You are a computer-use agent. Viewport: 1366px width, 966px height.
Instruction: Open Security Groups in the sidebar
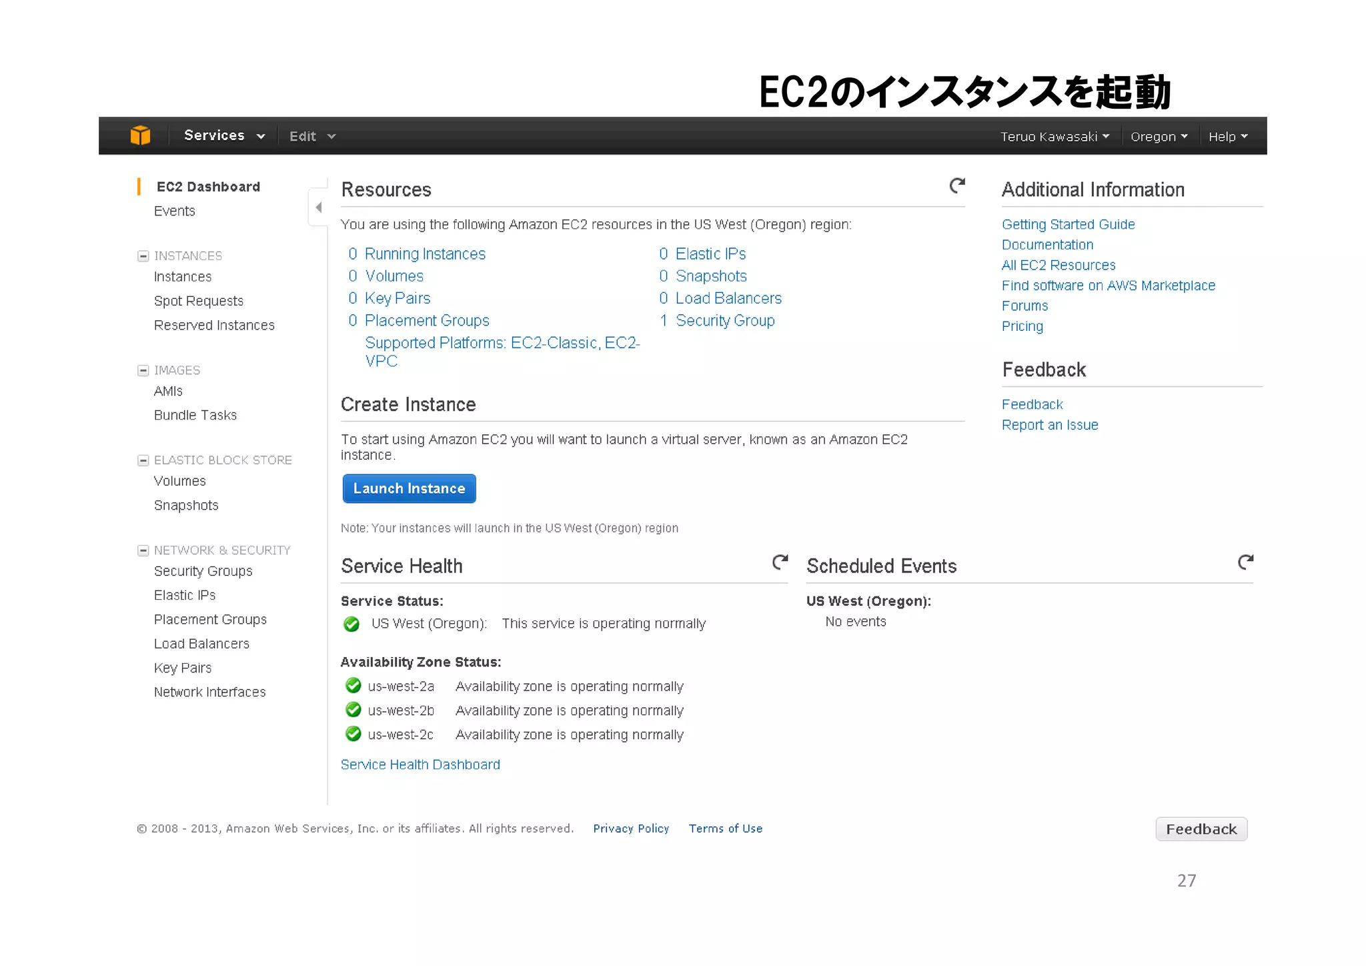203,571
